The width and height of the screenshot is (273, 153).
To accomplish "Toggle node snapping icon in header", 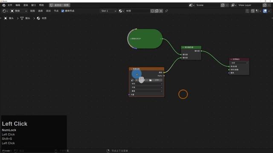I will pos(253,11).
